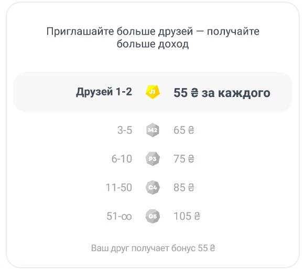Viewport: 304px width, 270px height.
Task: Select the 'Друзей 1-2' label
Action: coord(104,92)
